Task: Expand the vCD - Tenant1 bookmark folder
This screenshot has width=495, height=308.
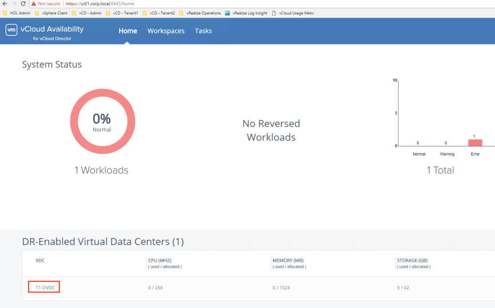Action: click(122, 13)
